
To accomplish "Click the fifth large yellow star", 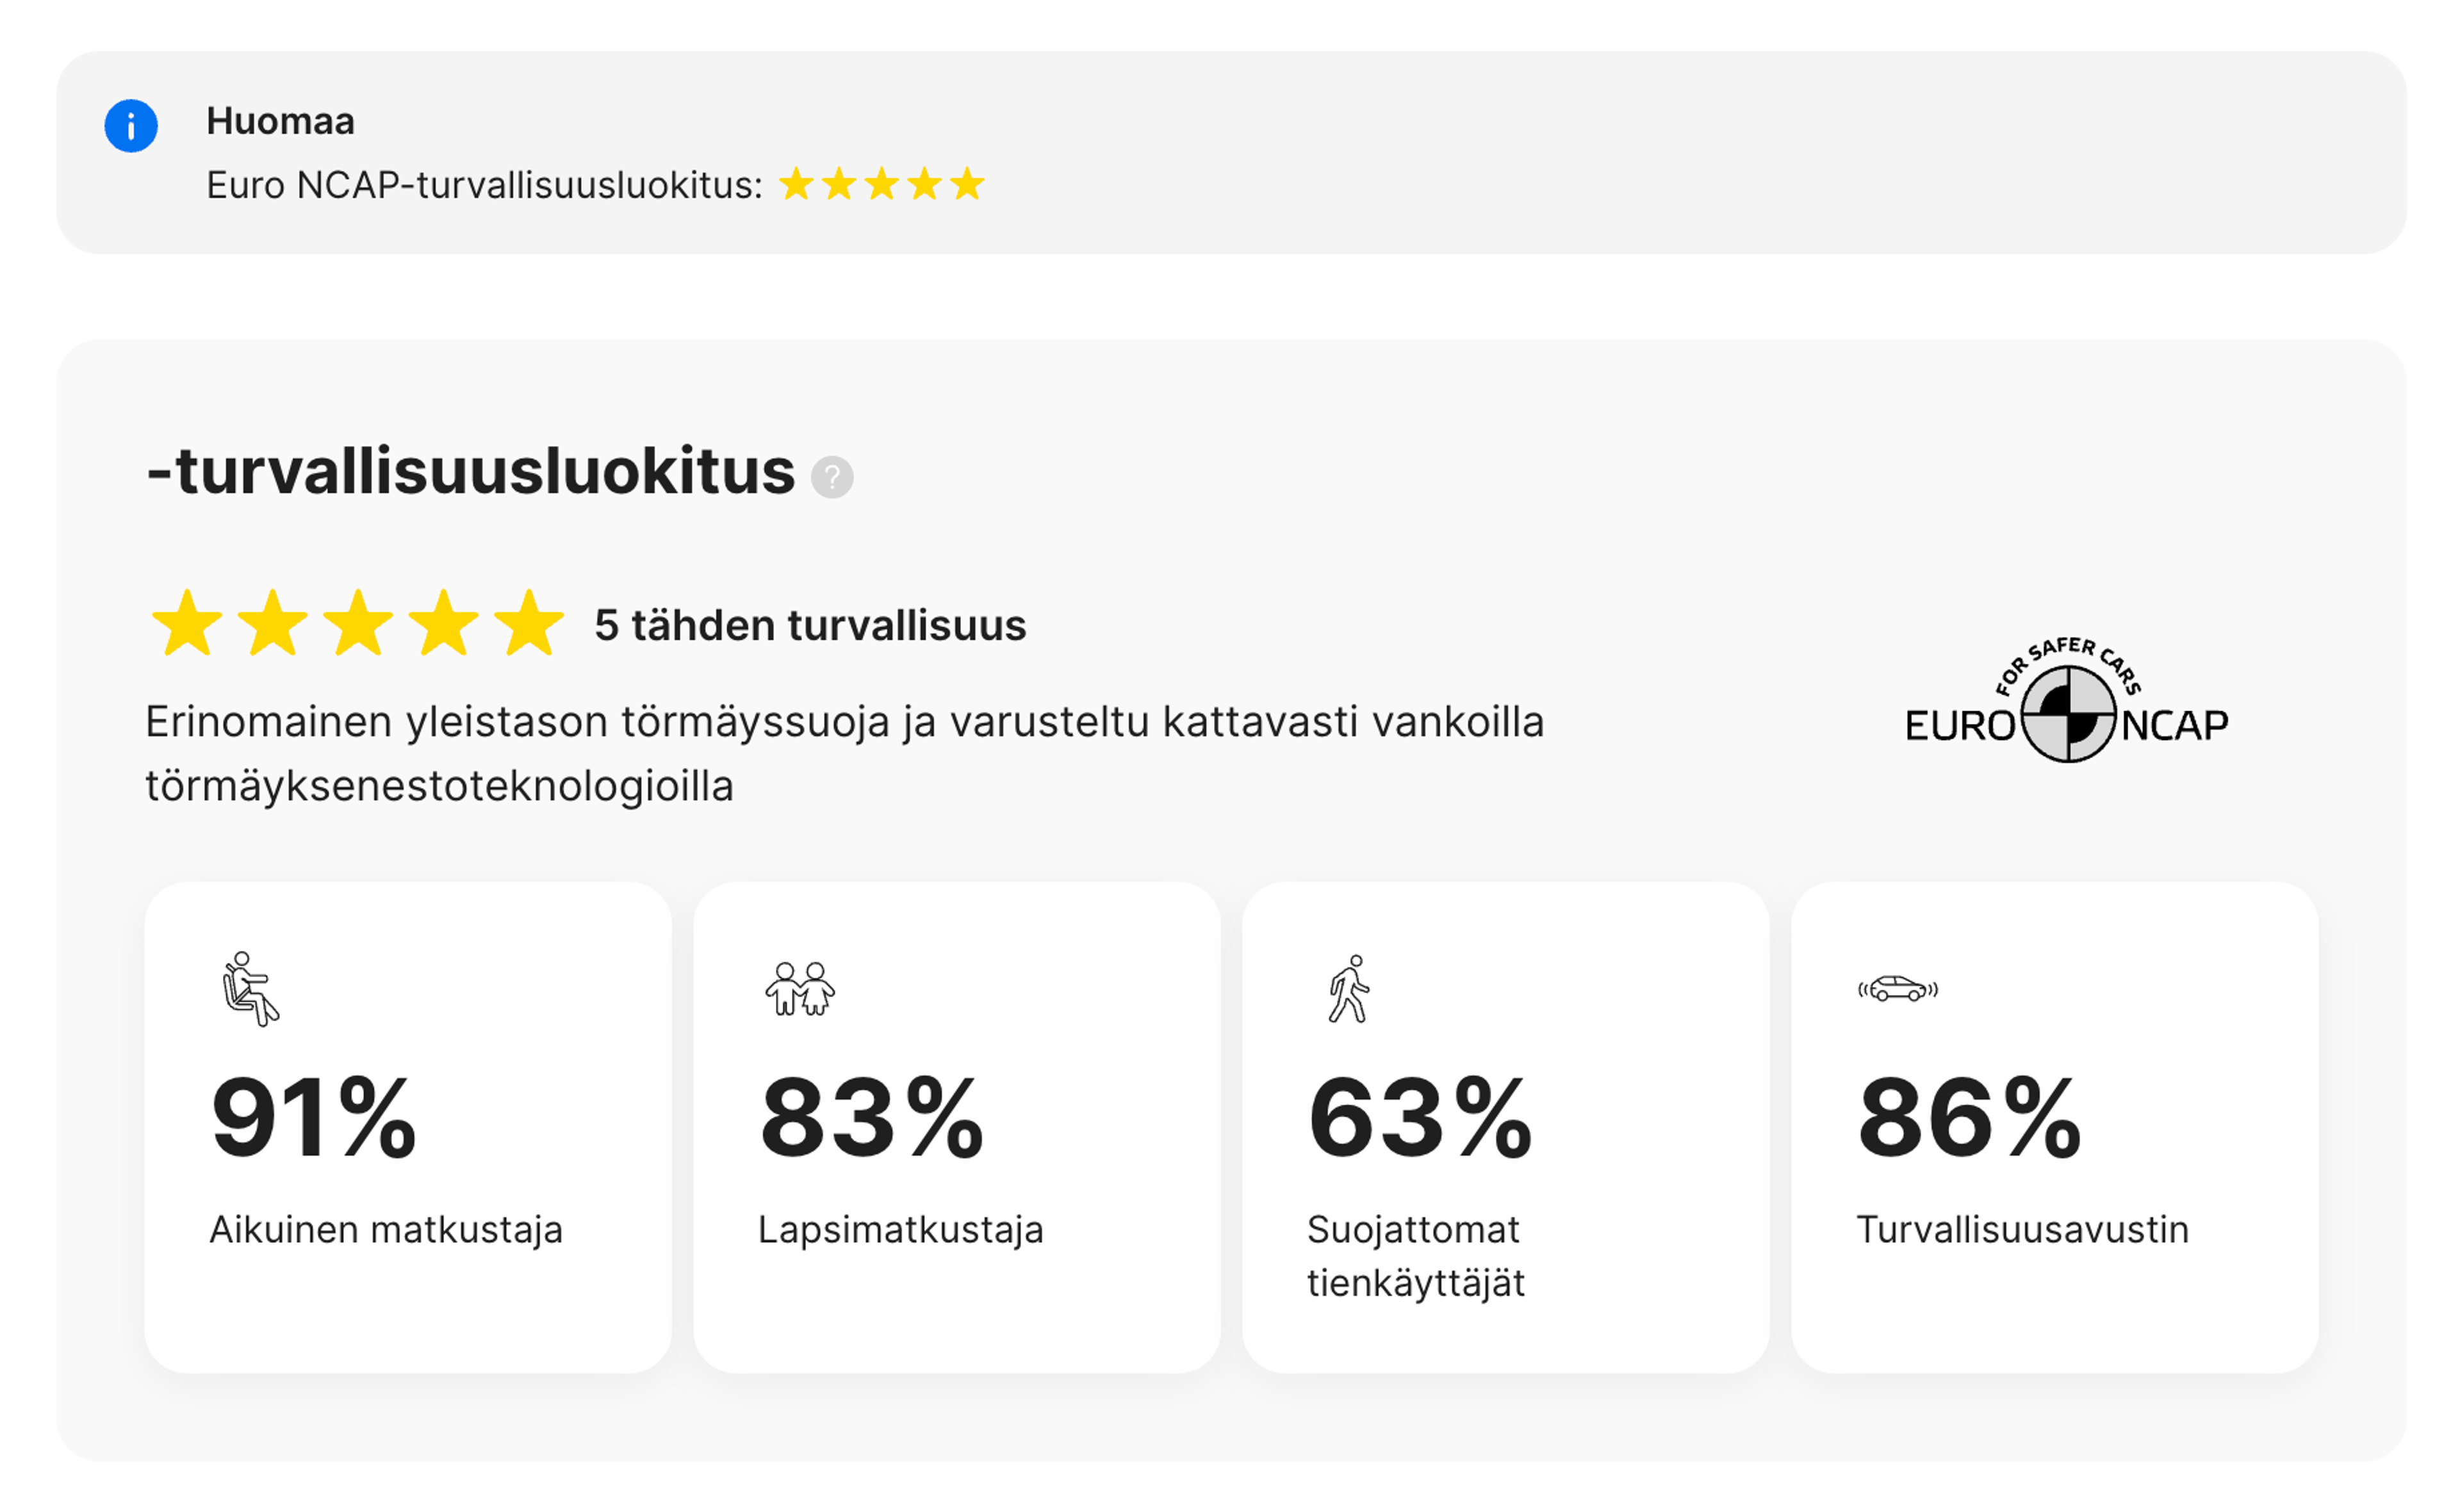I will click(x=529, y=624).
